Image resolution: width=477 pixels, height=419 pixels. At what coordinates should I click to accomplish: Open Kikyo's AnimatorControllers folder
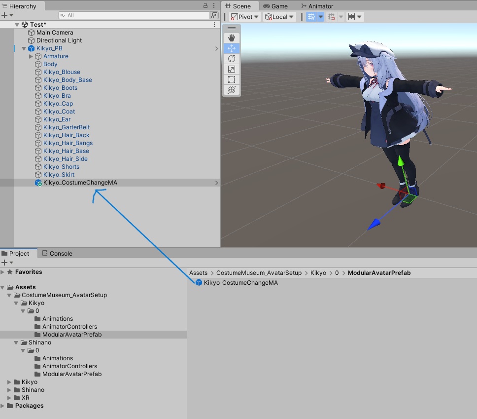[69, 327]
